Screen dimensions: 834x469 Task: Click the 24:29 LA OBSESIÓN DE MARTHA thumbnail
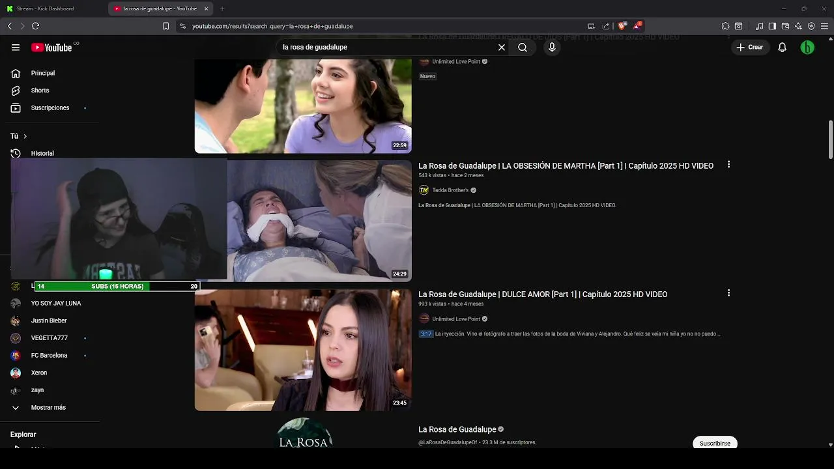tap(319, 221)
